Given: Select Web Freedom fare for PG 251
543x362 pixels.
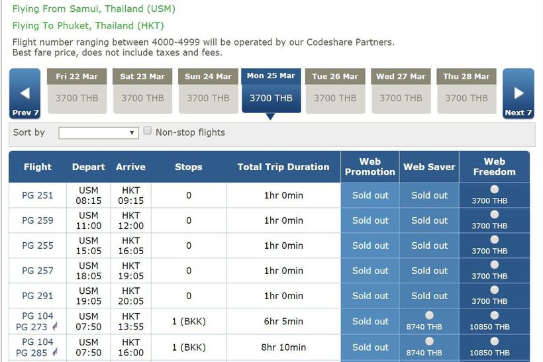Looking at the screenshot, I should (x=494, y=189).
